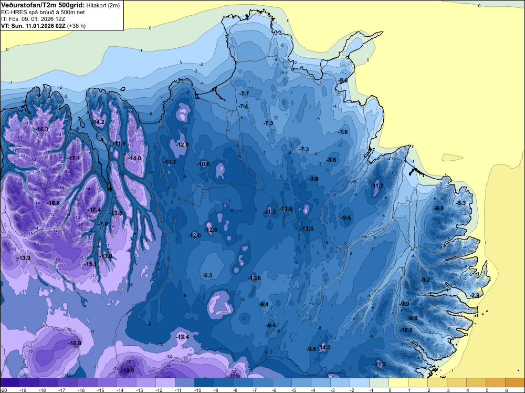Click the -13.4 temperature value
The height and width of the screenshot is (393, 525).
(x=183, y=337)
